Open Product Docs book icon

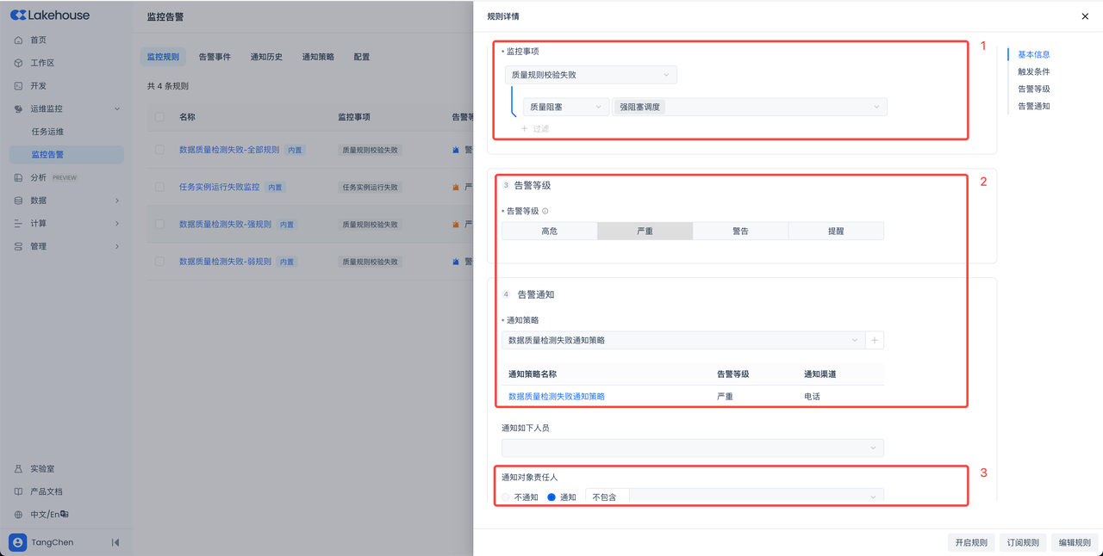click(x=18, y=491)
